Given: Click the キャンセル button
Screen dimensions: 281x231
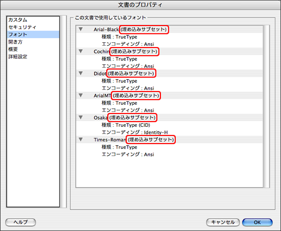Looking at the screenshot, I should (223, 222).
